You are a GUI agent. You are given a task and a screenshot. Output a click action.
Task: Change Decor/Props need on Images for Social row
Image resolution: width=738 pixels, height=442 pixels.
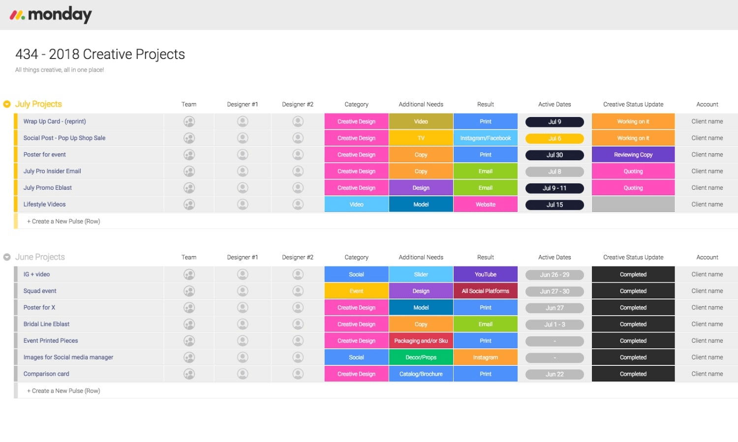[421, 357]
